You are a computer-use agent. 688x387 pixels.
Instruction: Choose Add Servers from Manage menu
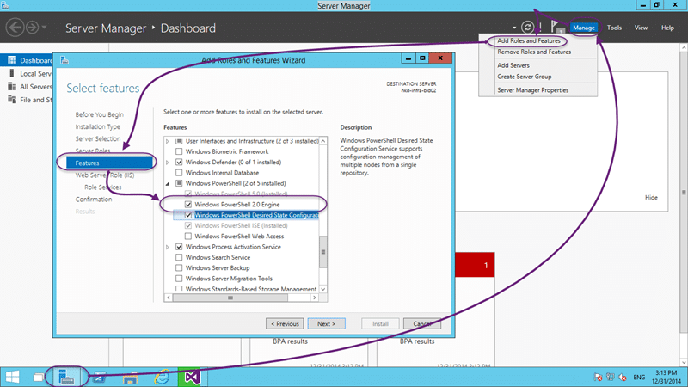tap(513, 65)
